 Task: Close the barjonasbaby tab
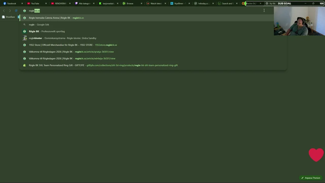[118, 4]
